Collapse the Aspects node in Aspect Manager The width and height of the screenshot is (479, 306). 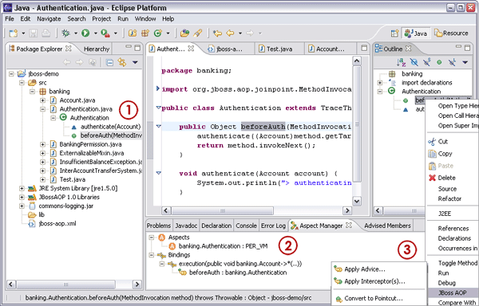[x=151, y=237]
